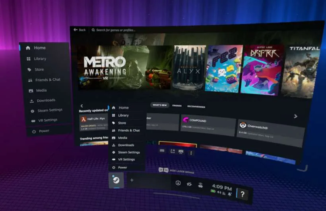Open the hexagon downloads icon in the bottom bar
Screen dimensions: 326x211
click(178, 183)
